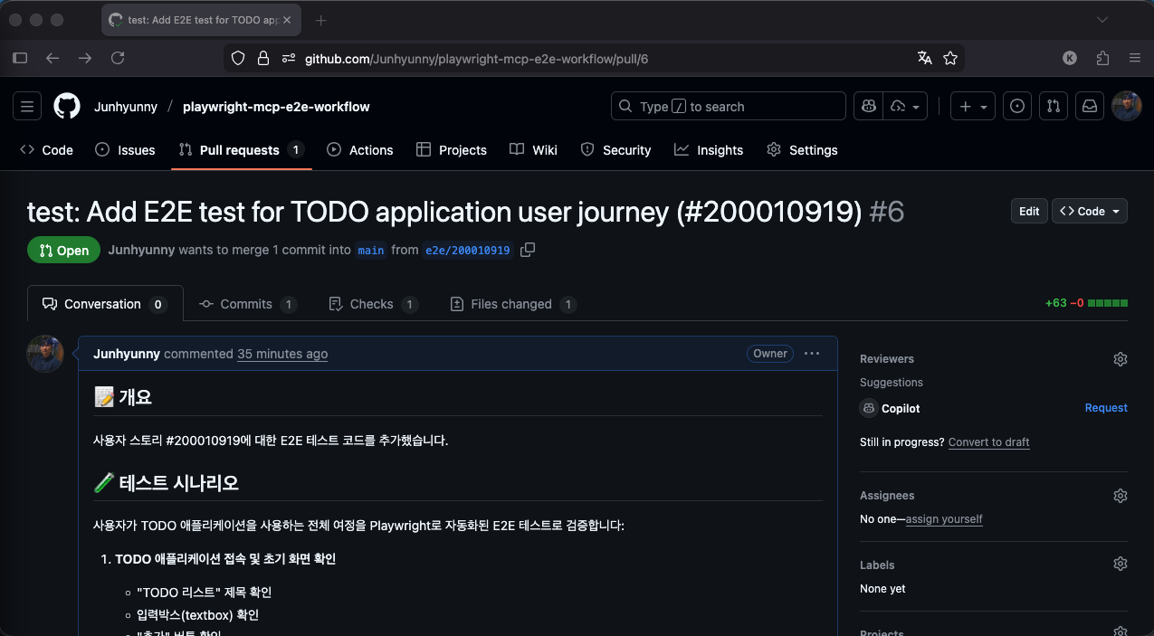Click the Owner badge on the comment
The height and width of the screenshot is (636, 1154).
tap(770, 354)
